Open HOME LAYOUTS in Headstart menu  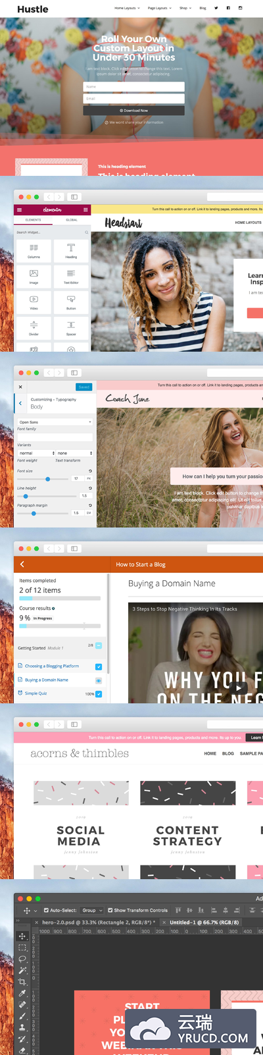[x=248, y=223]
